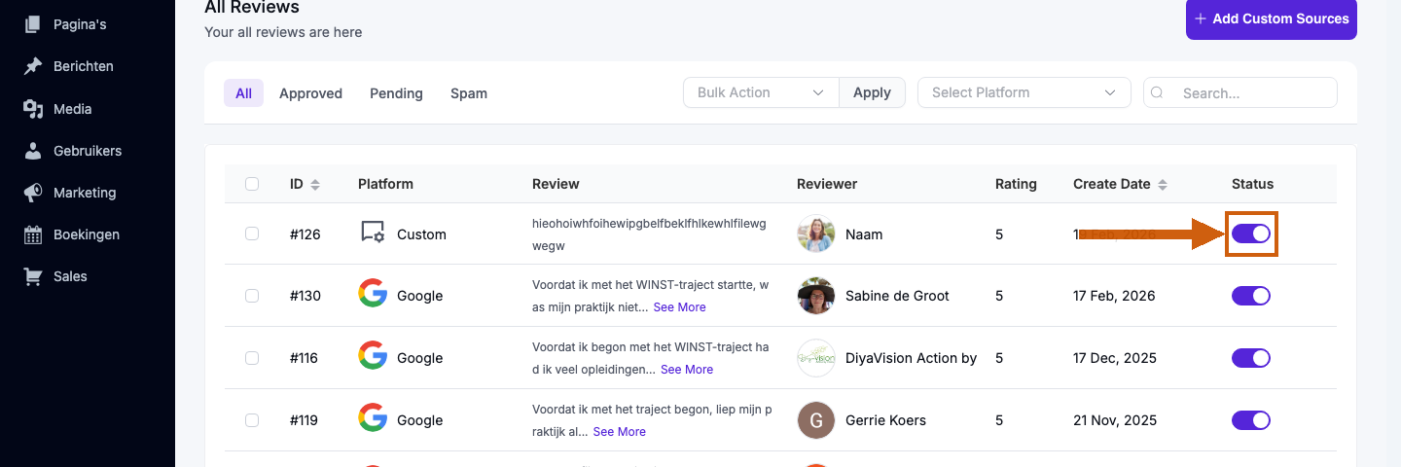The width and height of the screenshot is (1401, 467).
Task: Click the Status column header
Action: click(x=1252, y=184)
